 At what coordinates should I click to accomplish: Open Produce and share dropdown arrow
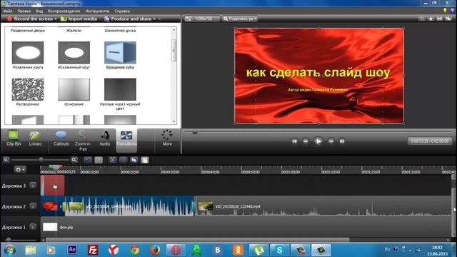click(154, 19)
